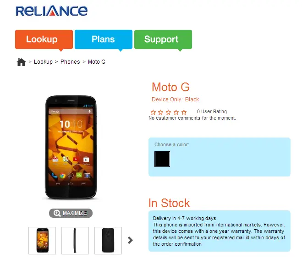The width and height of the screenshot is (302, 259).
Task: Show next thumbnails with right chevron
Action: click(131, 240)
